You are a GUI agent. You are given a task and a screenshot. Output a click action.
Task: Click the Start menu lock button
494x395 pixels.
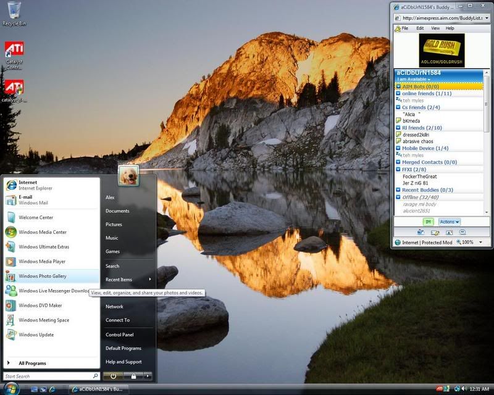coord(133,376)
